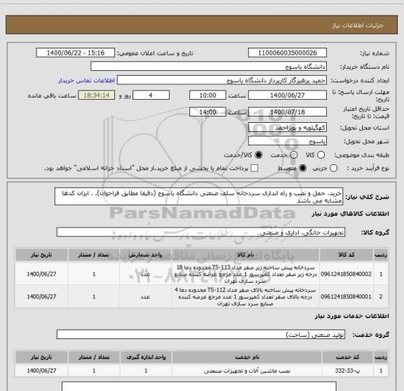The width and height of the screenshot is (404, 391).
Task: Click the گروه کالا field تجهیزات خانگی
Action: pos(201,232)
